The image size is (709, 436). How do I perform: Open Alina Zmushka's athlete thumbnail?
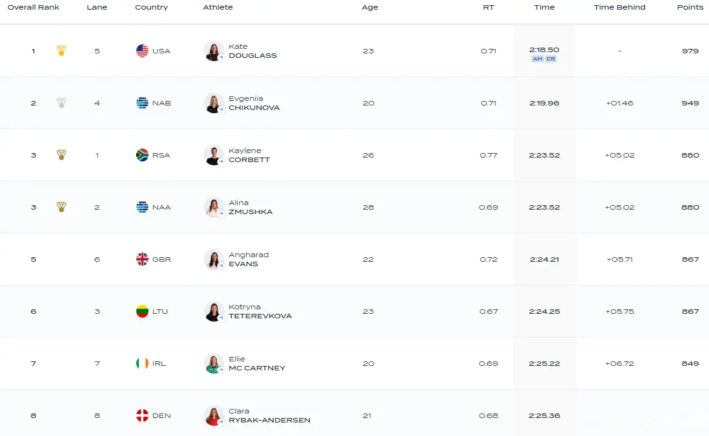pyautogui.click(x=213, y=207)
